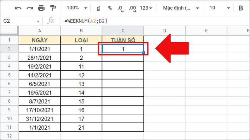Select column D header
The height and width of the screenshot is (140, 250).
165,31
